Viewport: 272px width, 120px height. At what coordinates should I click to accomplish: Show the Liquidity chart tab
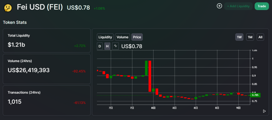pos(105,37)
